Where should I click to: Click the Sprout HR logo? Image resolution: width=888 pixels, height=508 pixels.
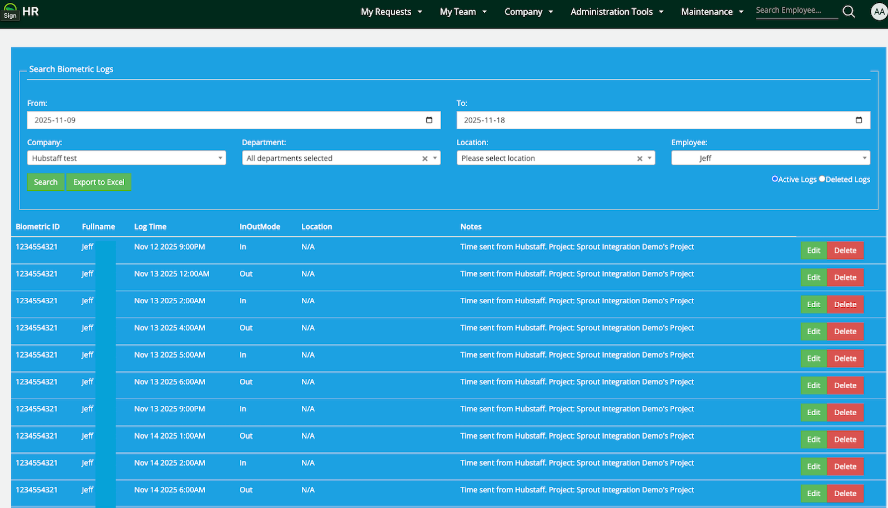(20, 12)
